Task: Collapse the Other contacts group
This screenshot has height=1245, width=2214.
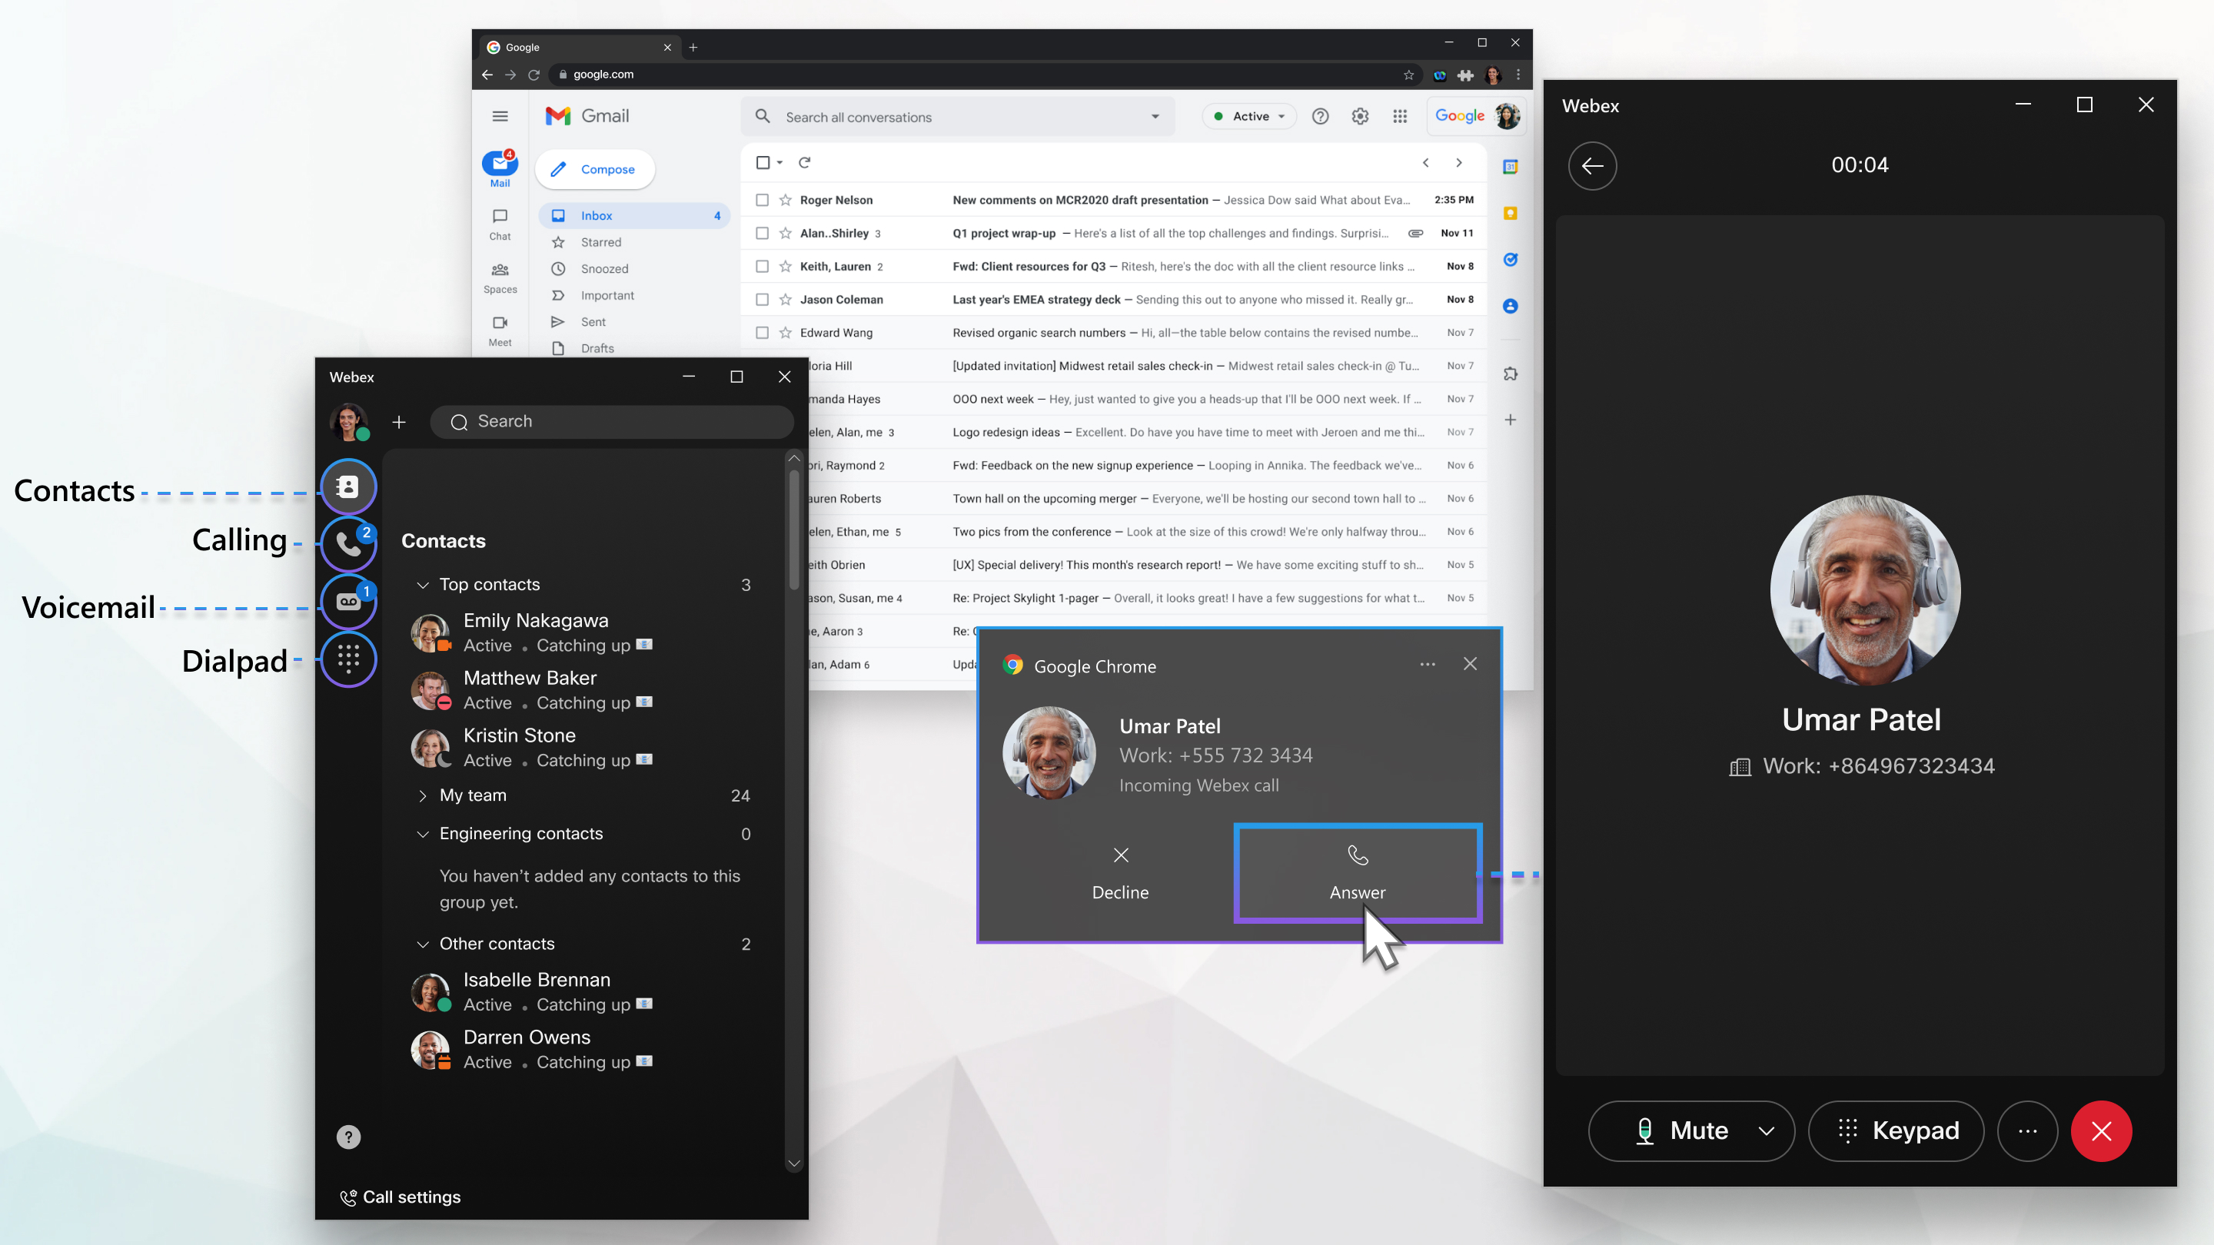Action: (x=422, y=945)
